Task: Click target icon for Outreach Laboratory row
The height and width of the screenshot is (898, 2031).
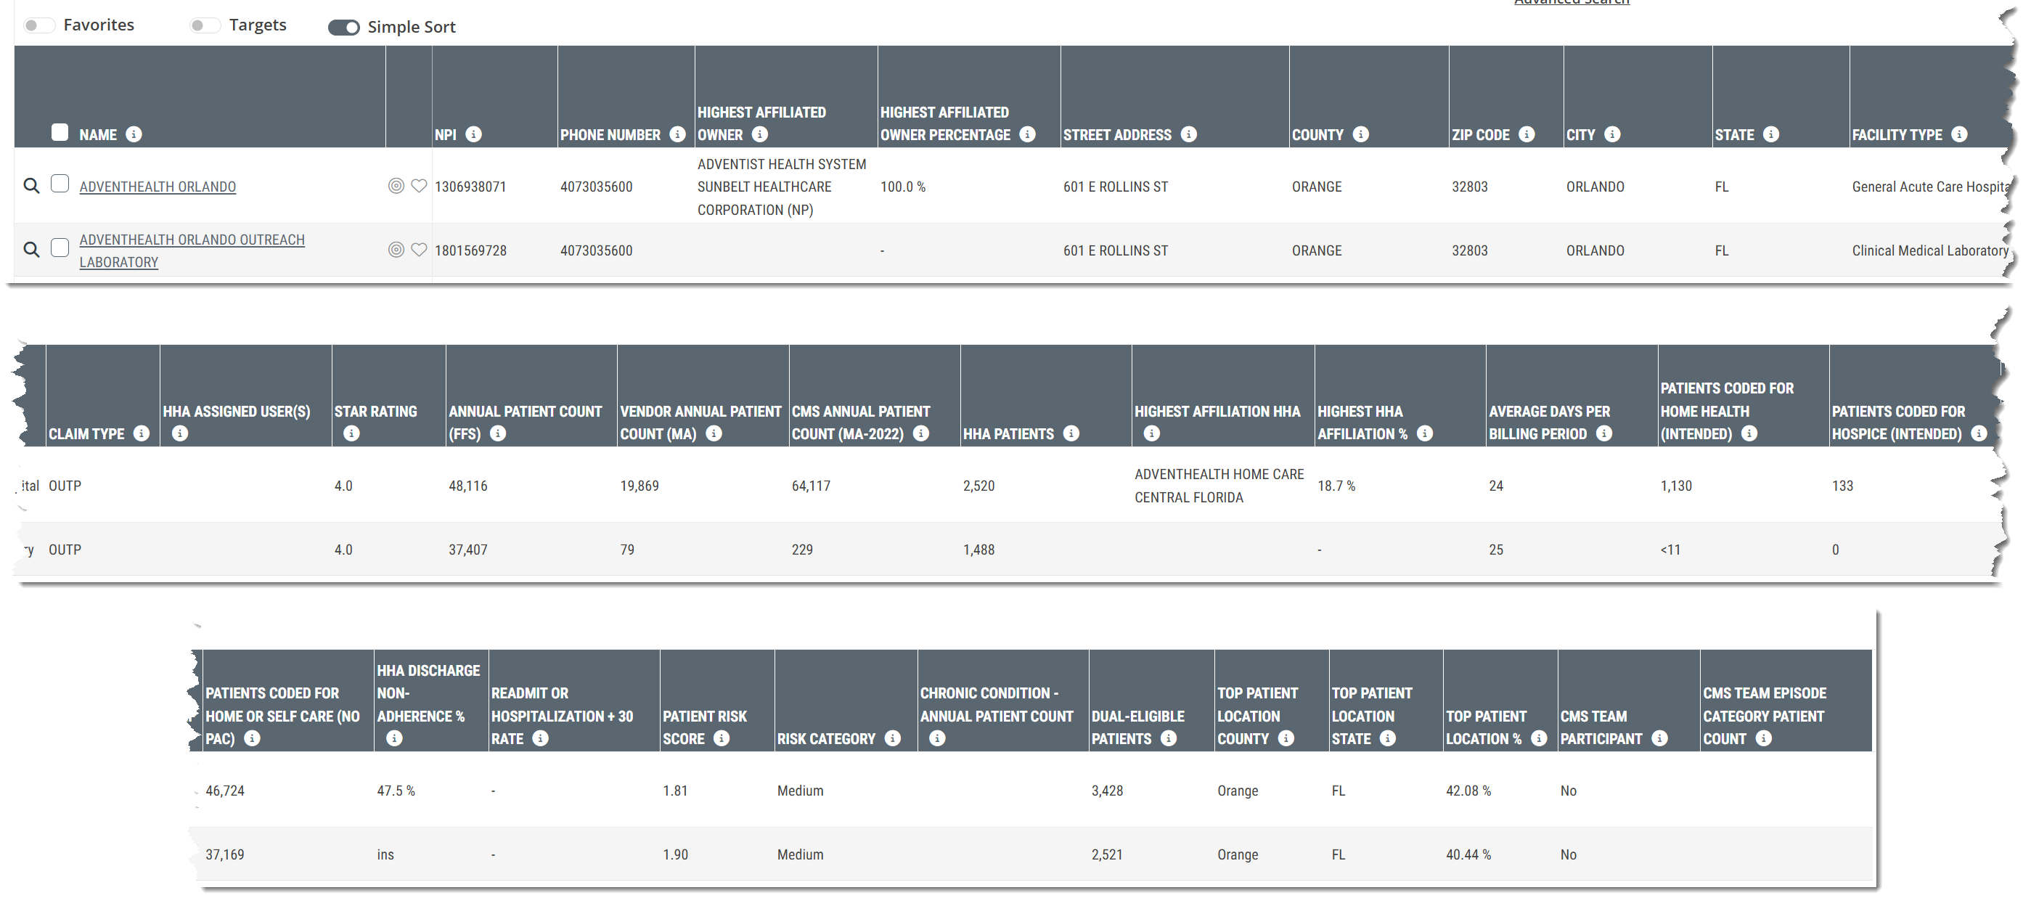Action: [x=396, y=250]
